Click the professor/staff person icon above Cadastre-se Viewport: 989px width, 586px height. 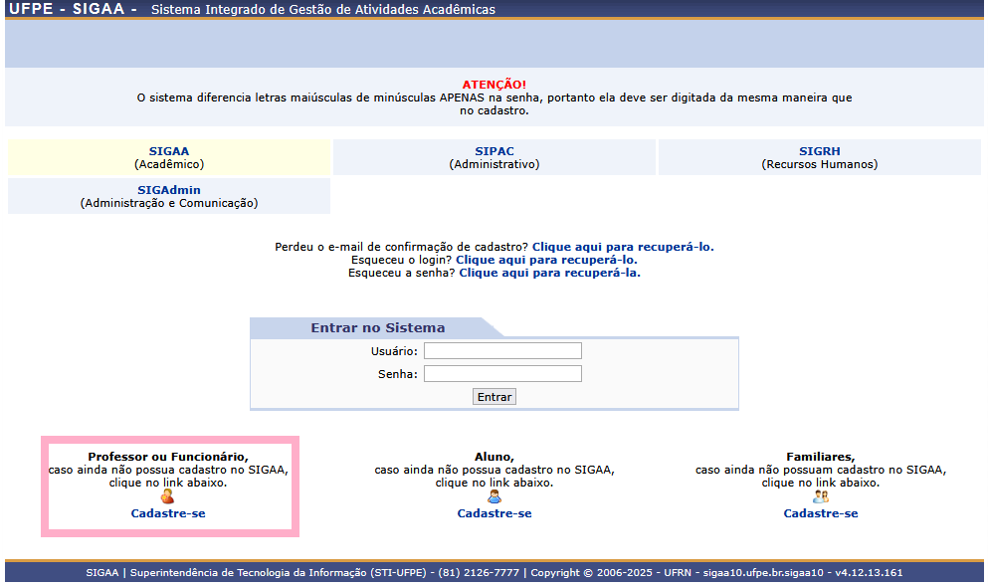pyautogui.click(x=167, y=497)
